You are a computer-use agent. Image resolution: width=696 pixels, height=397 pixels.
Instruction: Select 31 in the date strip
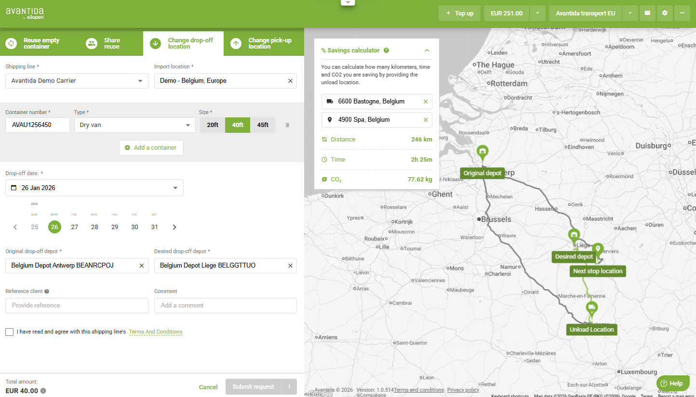(154, 227)
